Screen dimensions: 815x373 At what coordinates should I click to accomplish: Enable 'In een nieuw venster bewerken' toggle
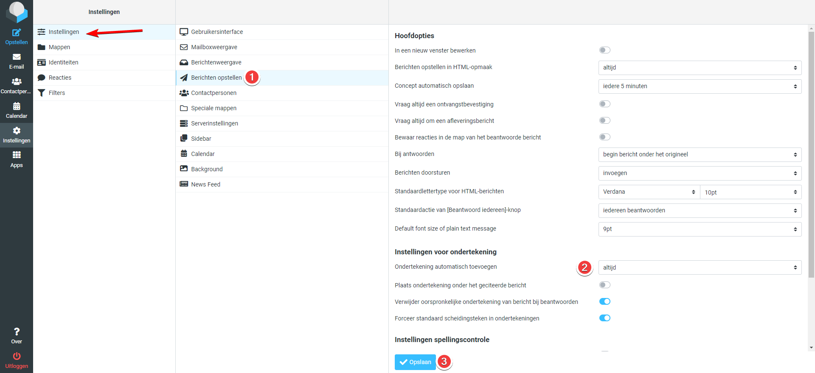pyautogui.click(x=604, y=50)
